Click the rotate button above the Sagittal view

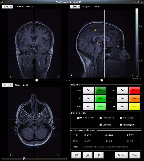pos(71,7)
